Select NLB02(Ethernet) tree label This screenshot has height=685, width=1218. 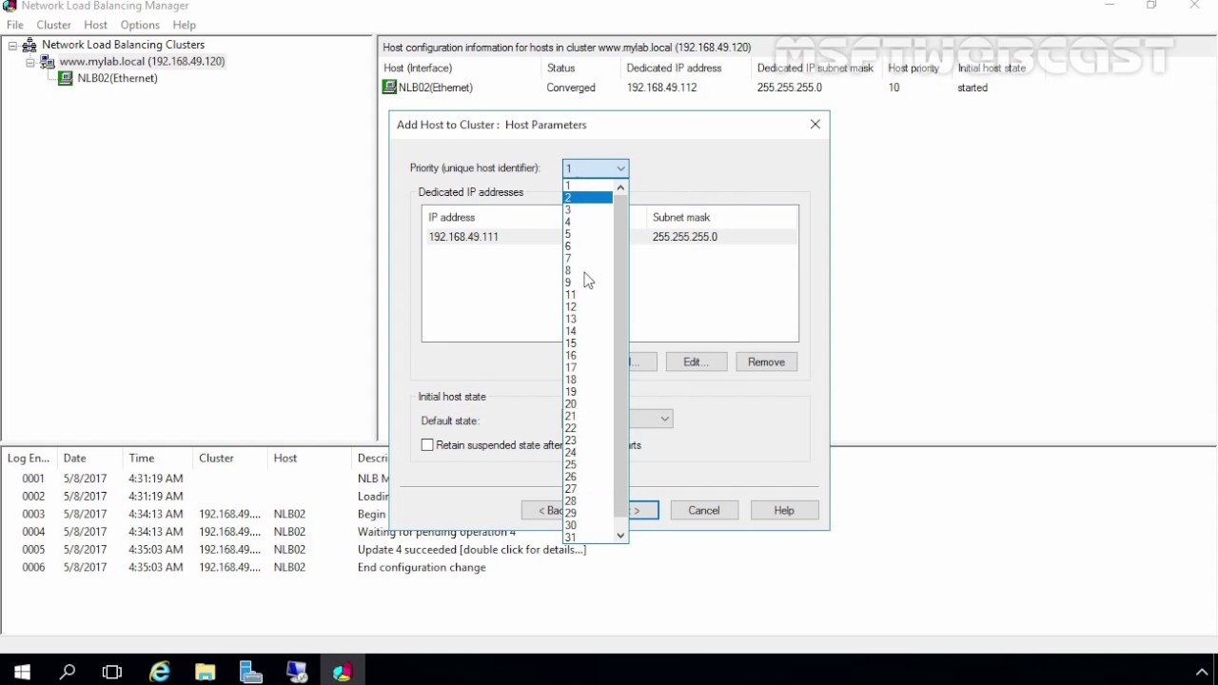(x=117, y=79)
